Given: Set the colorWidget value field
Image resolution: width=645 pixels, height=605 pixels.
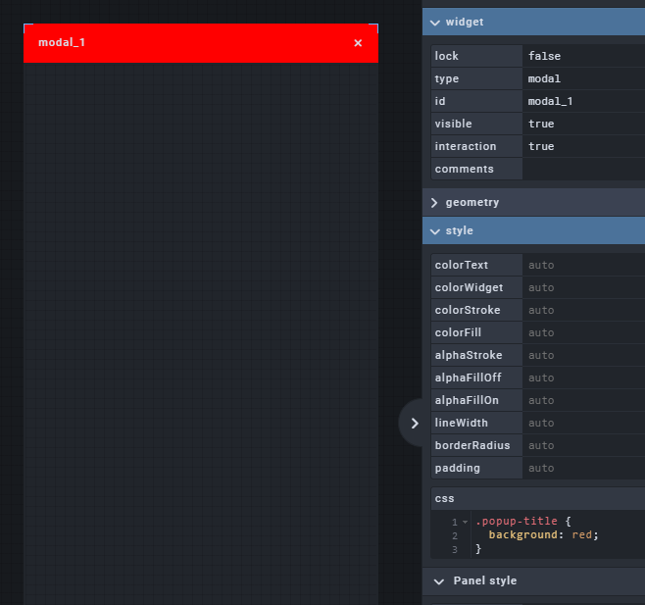Looking at the screenshot, I should click(x=583, y=287).
